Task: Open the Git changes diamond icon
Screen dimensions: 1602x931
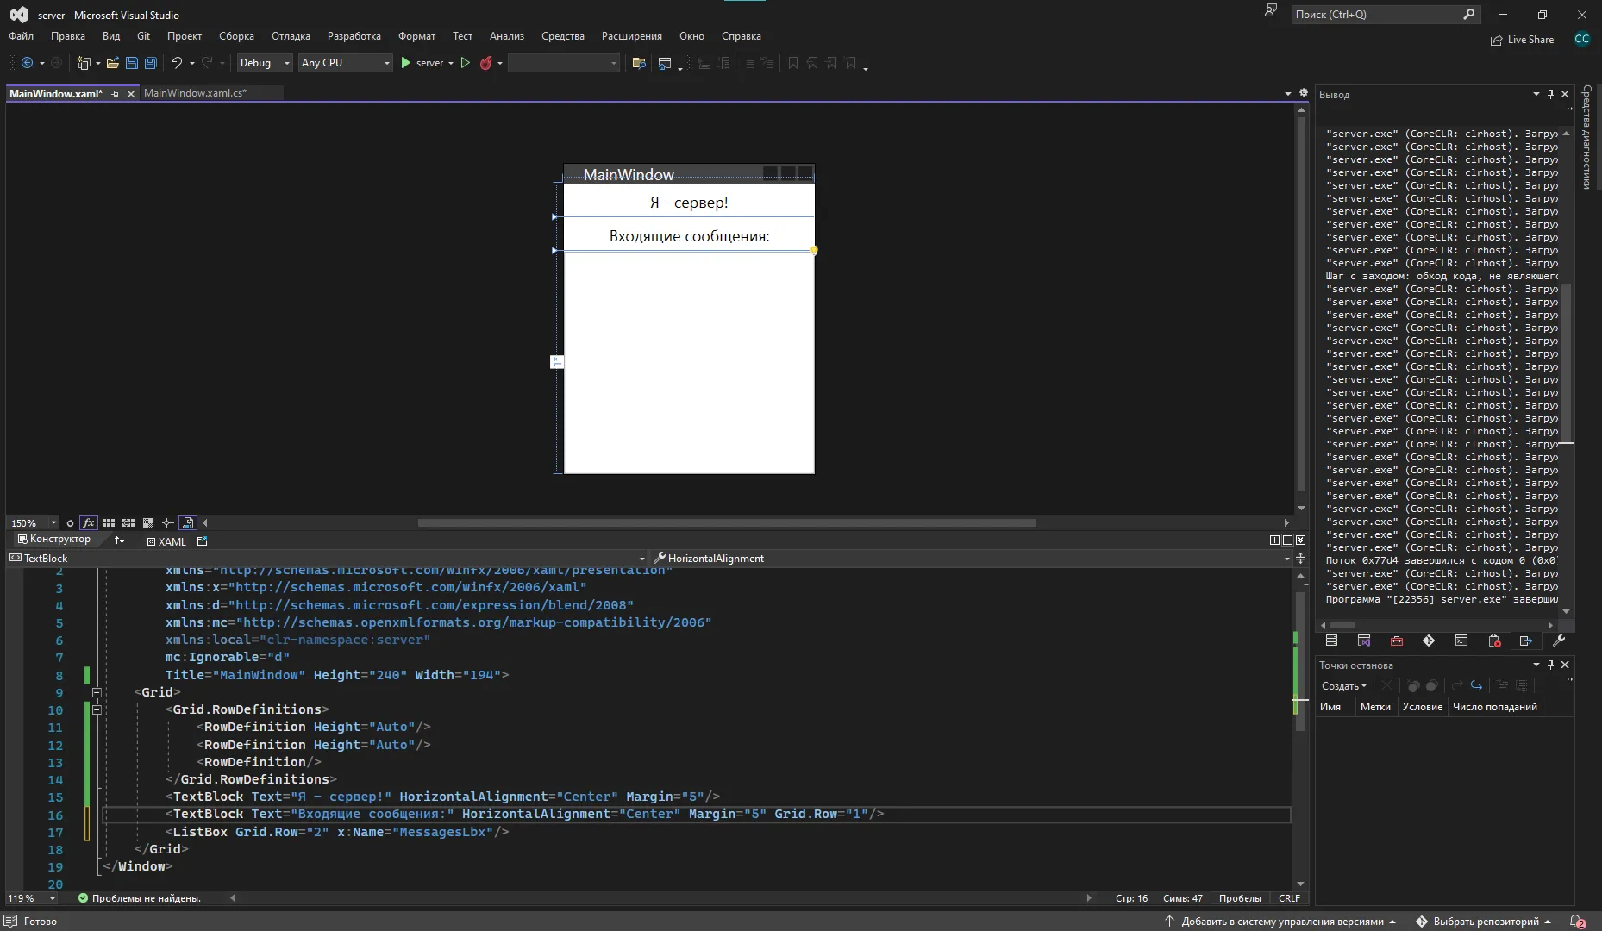Action: (1429, 640)
